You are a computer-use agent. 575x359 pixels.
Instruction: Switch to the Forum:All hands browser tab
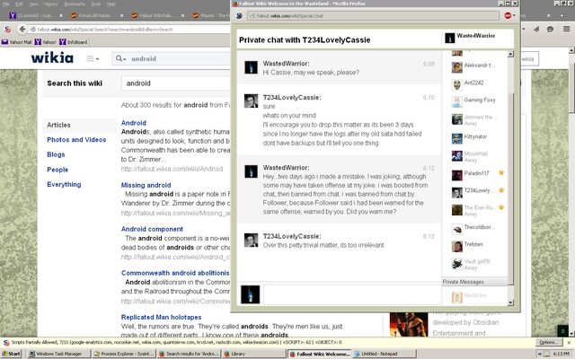tap(94, 16)
